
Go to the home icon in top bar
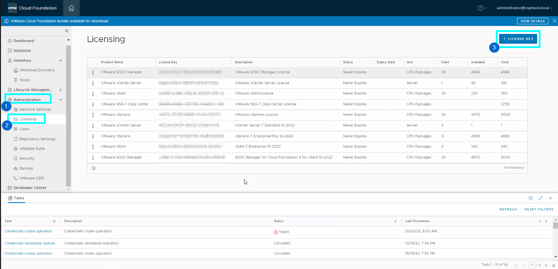tap(71, 8)
